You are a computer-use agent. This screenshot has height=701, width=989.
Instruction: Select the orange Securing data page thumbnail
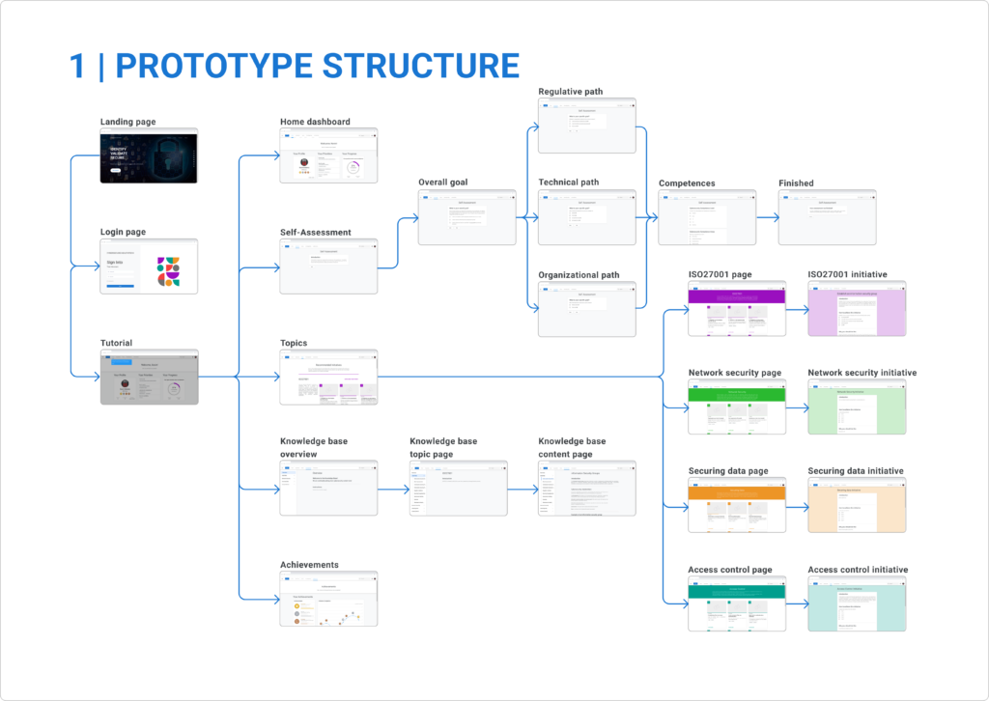click(736, 505)
